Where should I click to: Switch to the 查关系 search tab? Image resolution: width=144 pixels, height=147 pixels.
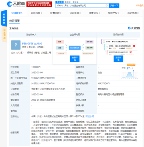coord(75,2)
